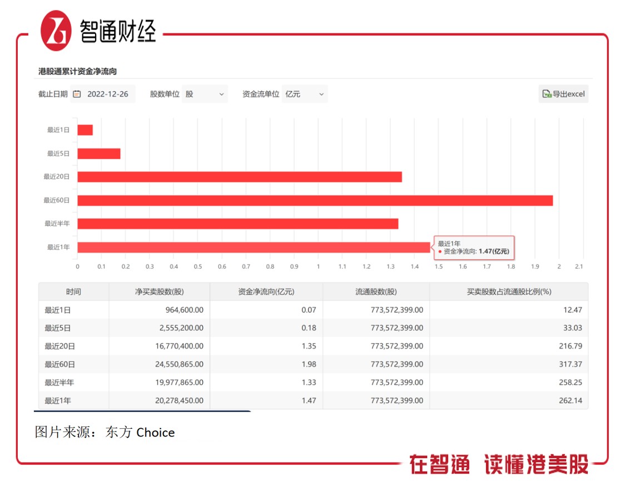The height and width of the screenshot is (491, 625).
Task: Click the Excel file icon in the export button
Action: click(545, 94)
